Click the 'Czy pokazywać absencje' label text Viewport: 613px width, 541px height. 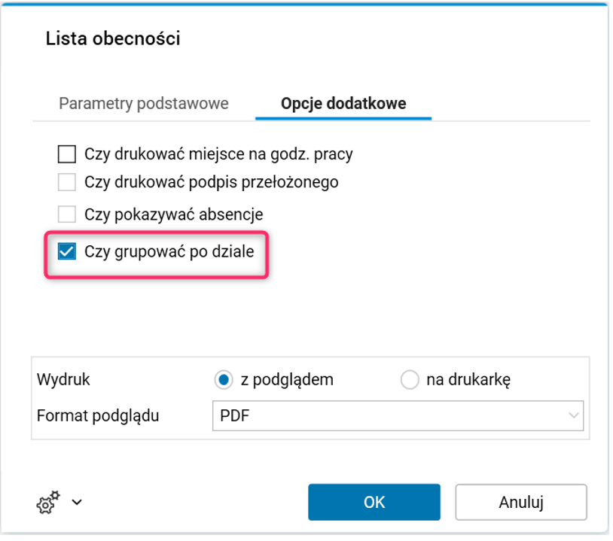point(174,214)
